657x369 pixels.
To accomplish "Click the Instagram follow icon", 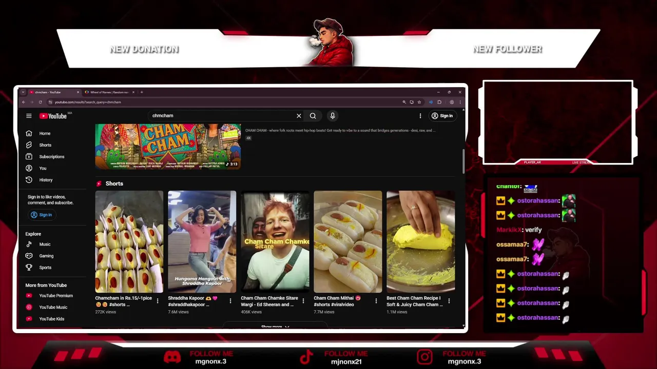I will pos(424,357).
